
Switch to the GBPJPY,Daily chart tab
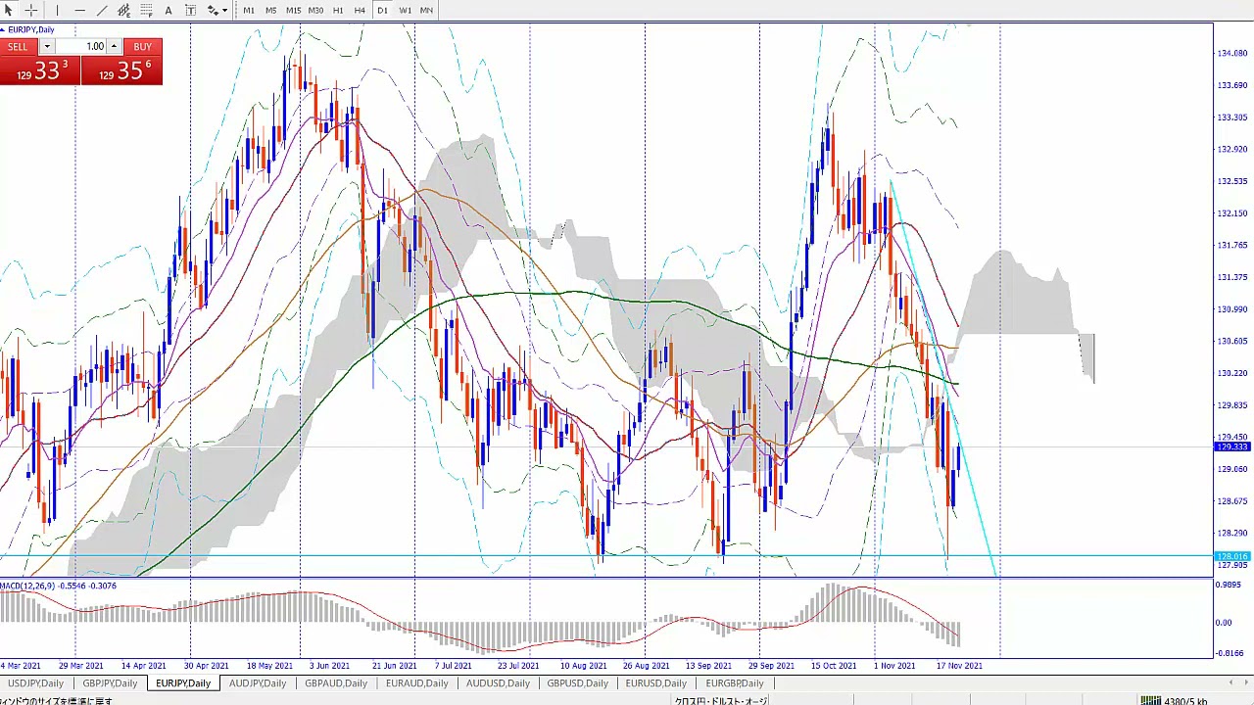pyautogui.click(x=110, y=682)
